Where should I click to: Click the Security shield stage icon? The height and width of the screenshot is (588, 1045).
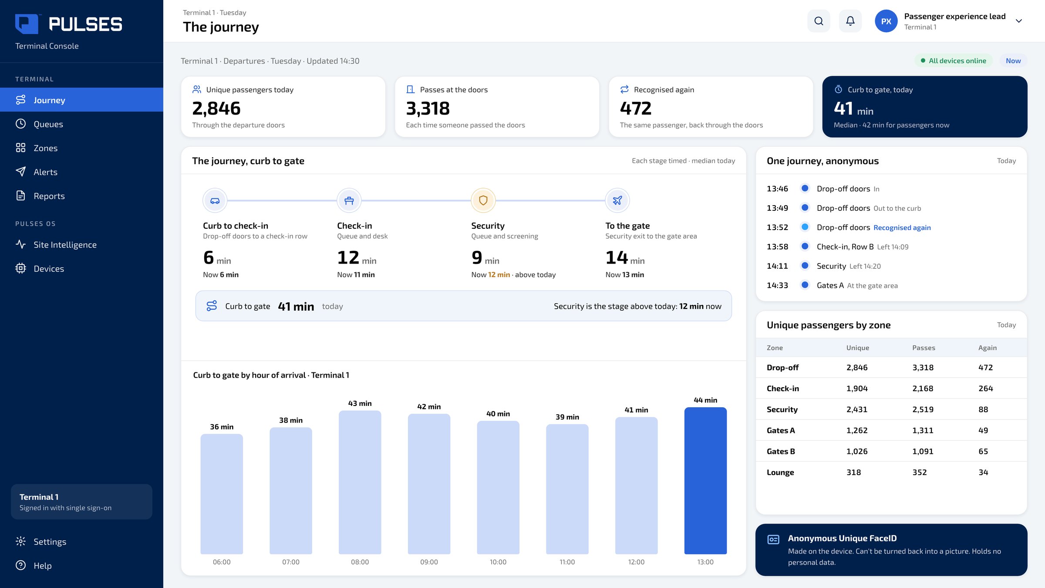[x=483, y=200]
